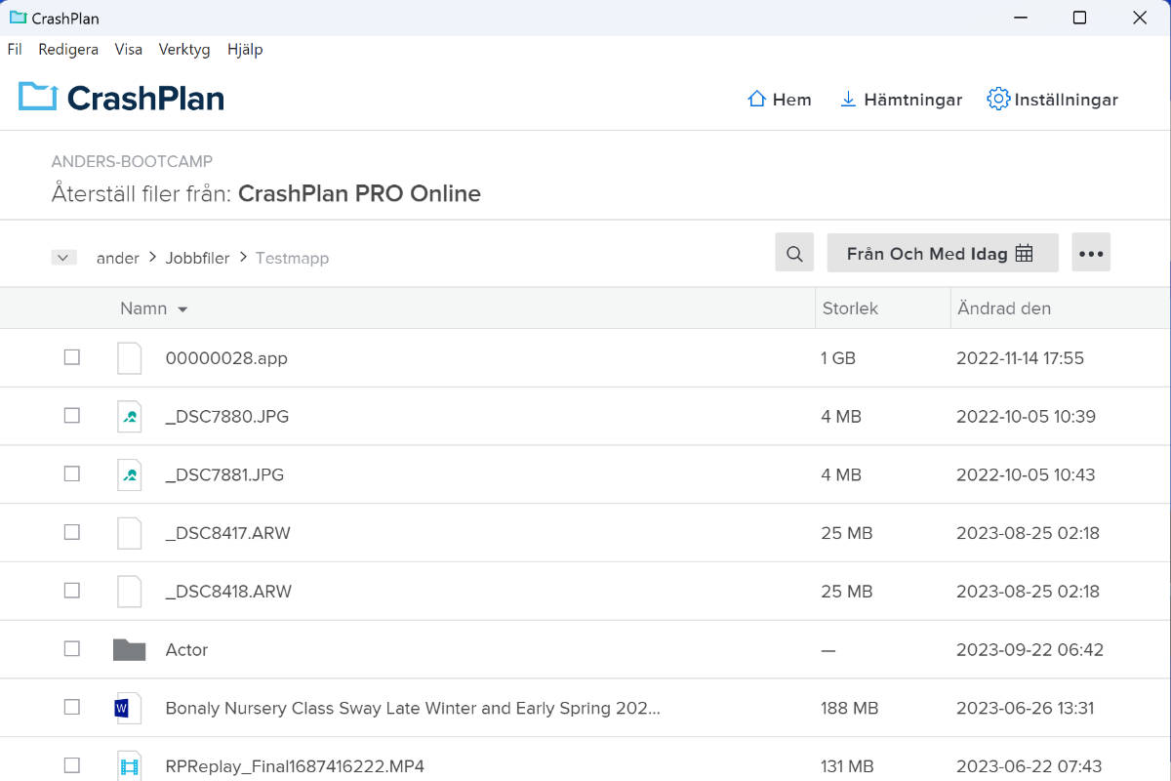Select the checkbox for 00000028.app
The width and height of the screenshot is (1171, 781).
(x=71, y=357)
